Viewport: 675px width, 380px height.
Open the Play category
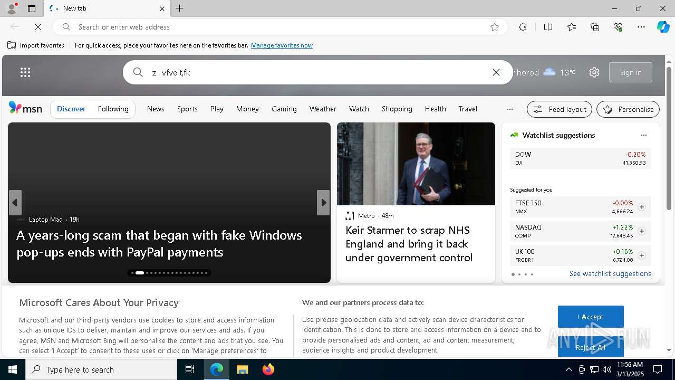point(217,109)
